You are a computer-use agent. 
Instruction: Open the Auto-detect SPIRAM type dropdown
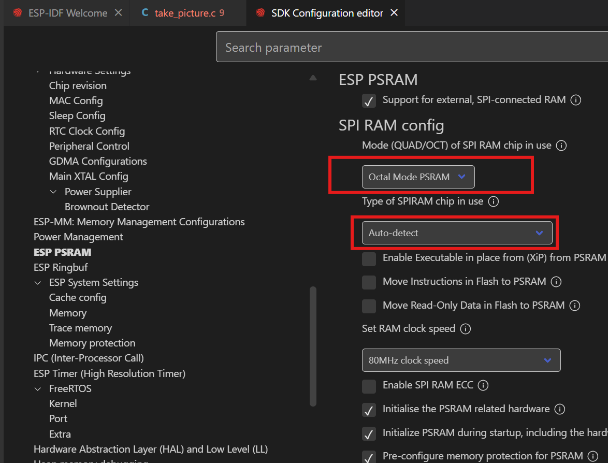(457, 233)
